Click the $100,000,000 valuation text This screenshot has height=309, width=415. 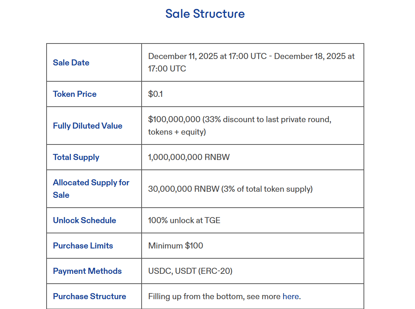(174, 120)
